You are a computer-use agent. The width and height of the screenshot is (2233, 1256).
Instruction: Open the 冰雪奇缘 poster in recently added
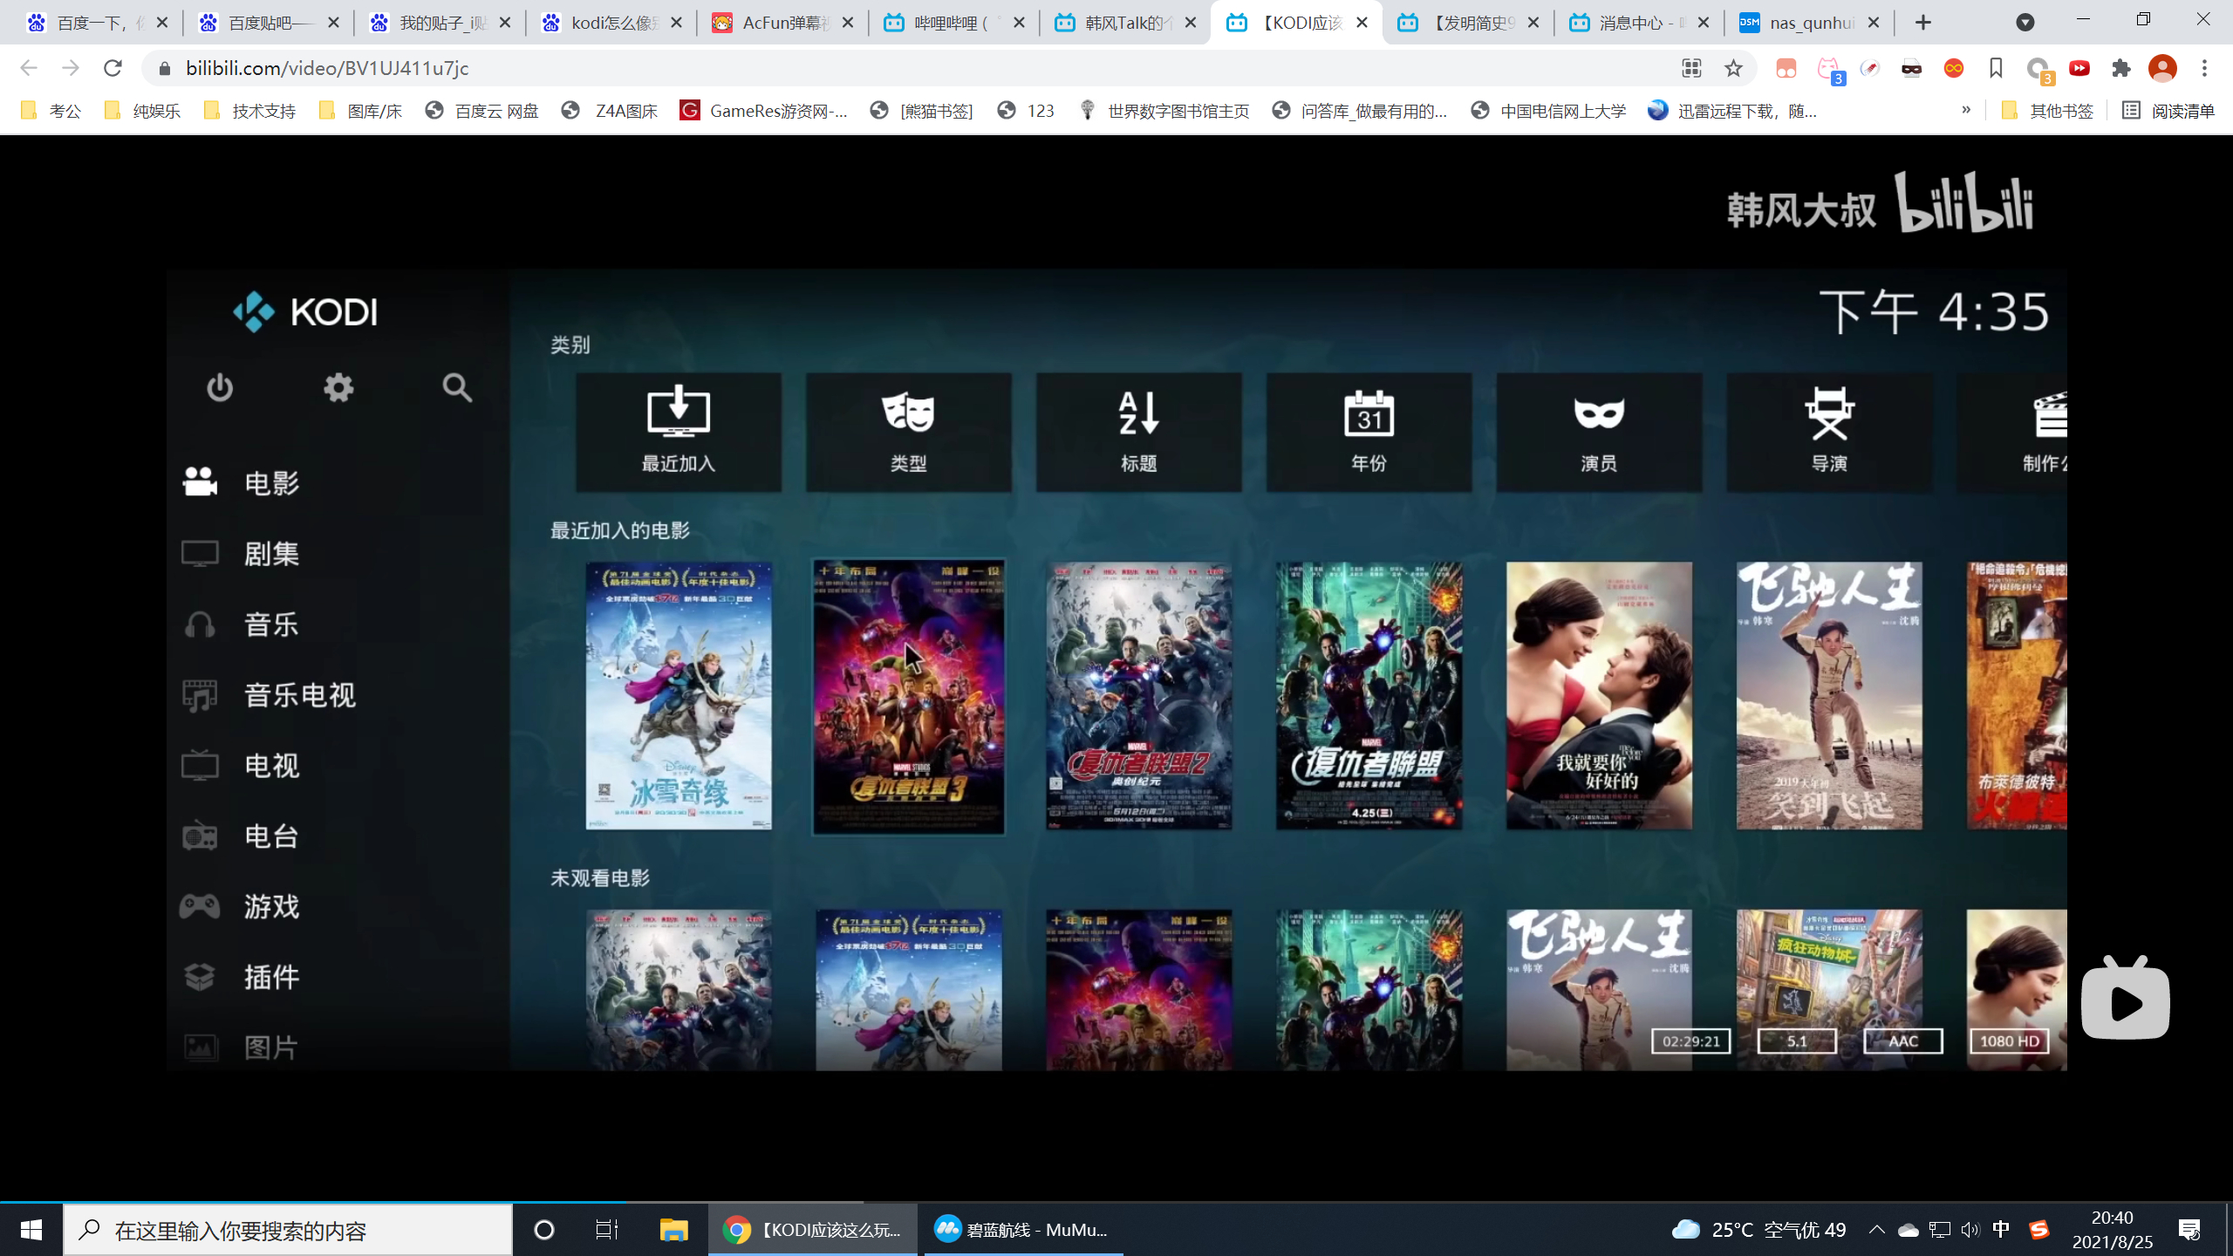click(x=679, y=696)
